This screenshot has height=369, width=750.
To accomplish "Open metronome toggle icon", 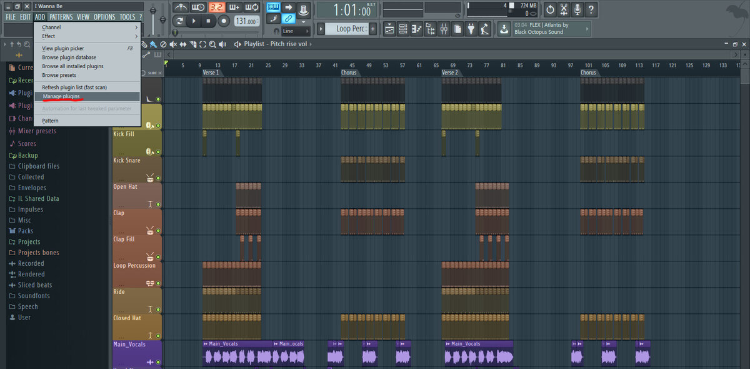I will tap(180, 7).
